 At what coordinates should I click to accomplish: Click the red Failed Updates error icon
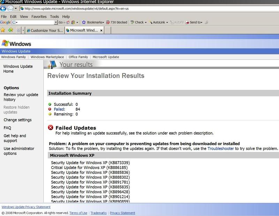[51, 128]
